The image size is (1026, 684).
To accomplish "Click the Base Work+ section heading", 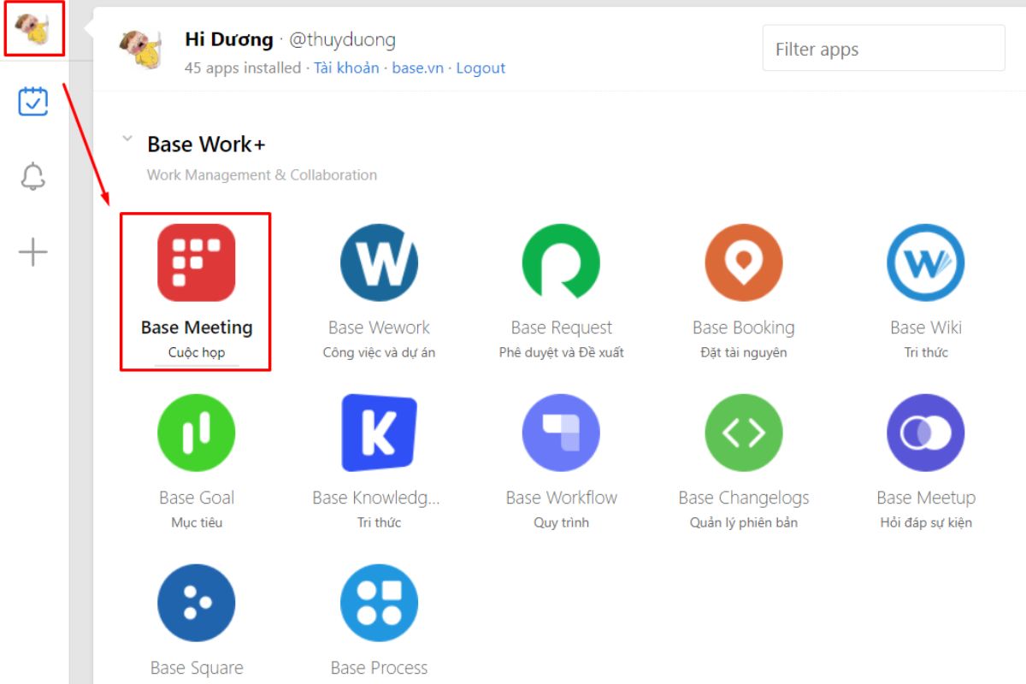I will 206,144.
